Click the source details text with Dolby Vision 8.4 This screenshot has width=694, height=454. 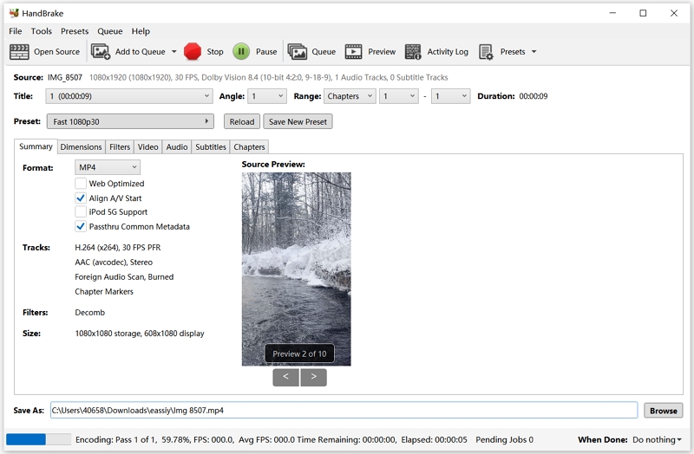(268, 77)
